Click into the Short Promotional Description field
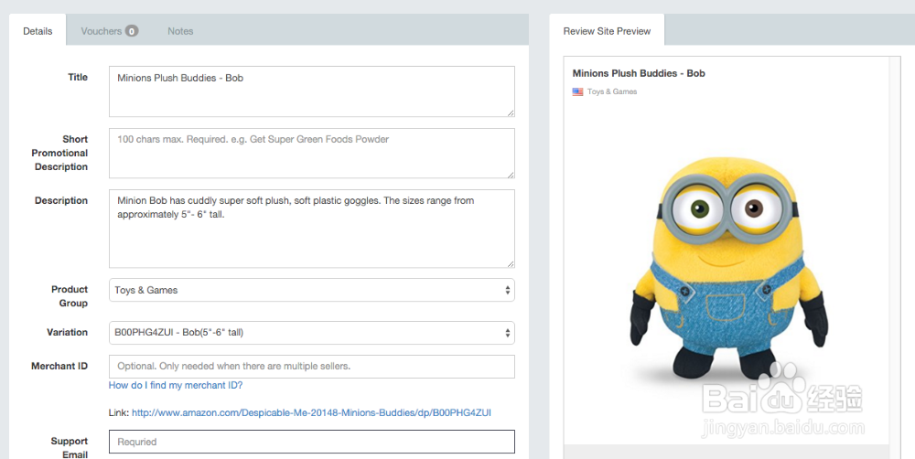 (312, 154)
